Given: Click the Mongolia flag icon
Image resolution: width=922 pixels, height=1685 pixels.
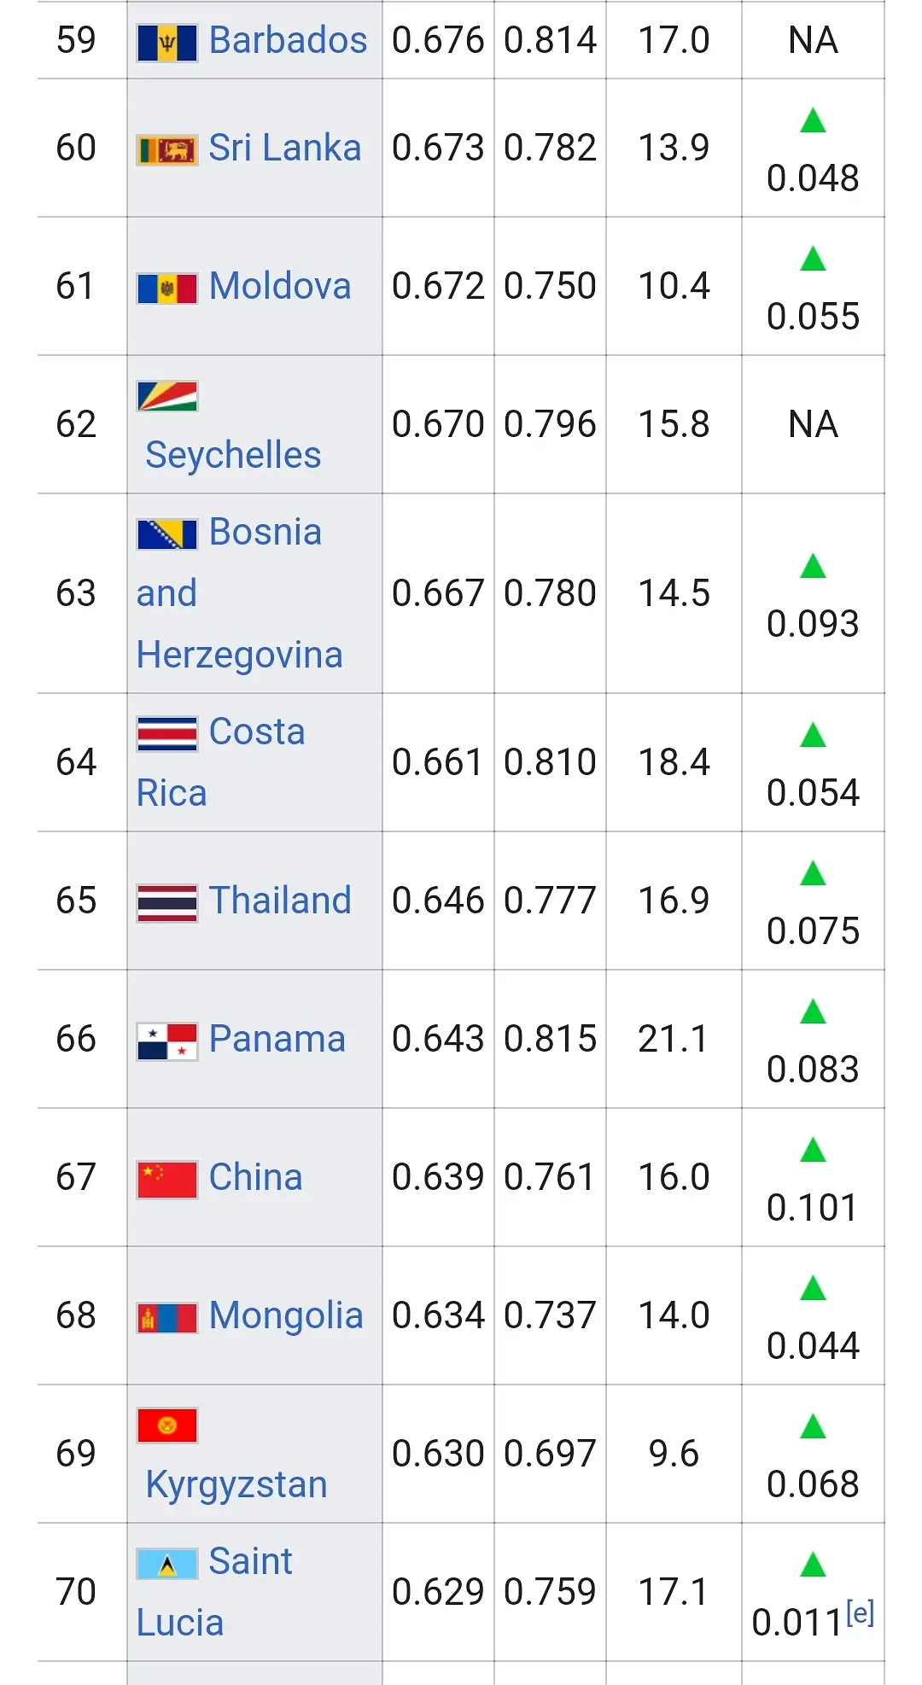Looking at the screenshot, I should pos(167,1318).
